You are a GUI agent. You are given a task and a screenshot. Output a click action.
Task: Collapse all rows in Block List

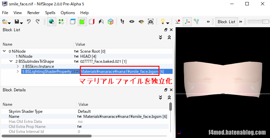169,37
